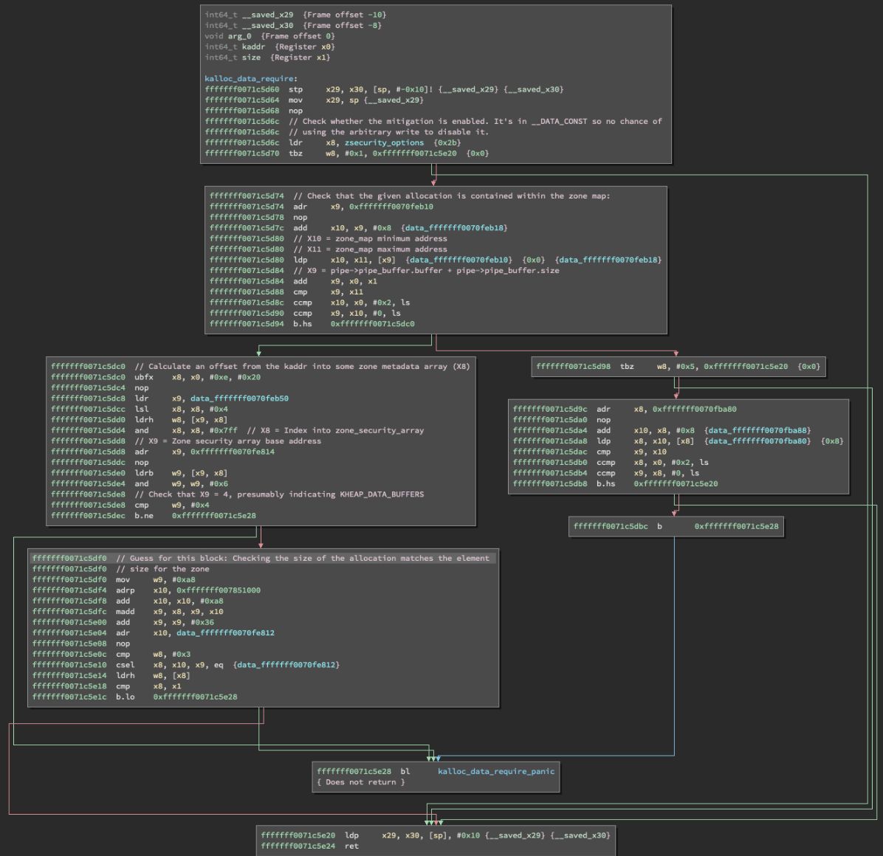
Task: Click the 'X11 = zone_map maximum address' comment
Action: click(x=328, y=249)
